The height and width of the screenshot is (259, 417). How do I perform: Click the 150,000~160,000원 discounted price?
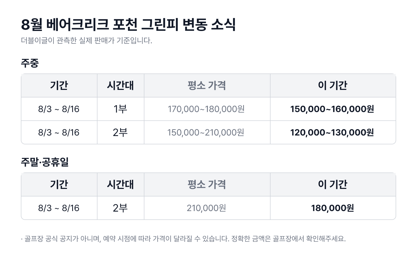[332, 109]
